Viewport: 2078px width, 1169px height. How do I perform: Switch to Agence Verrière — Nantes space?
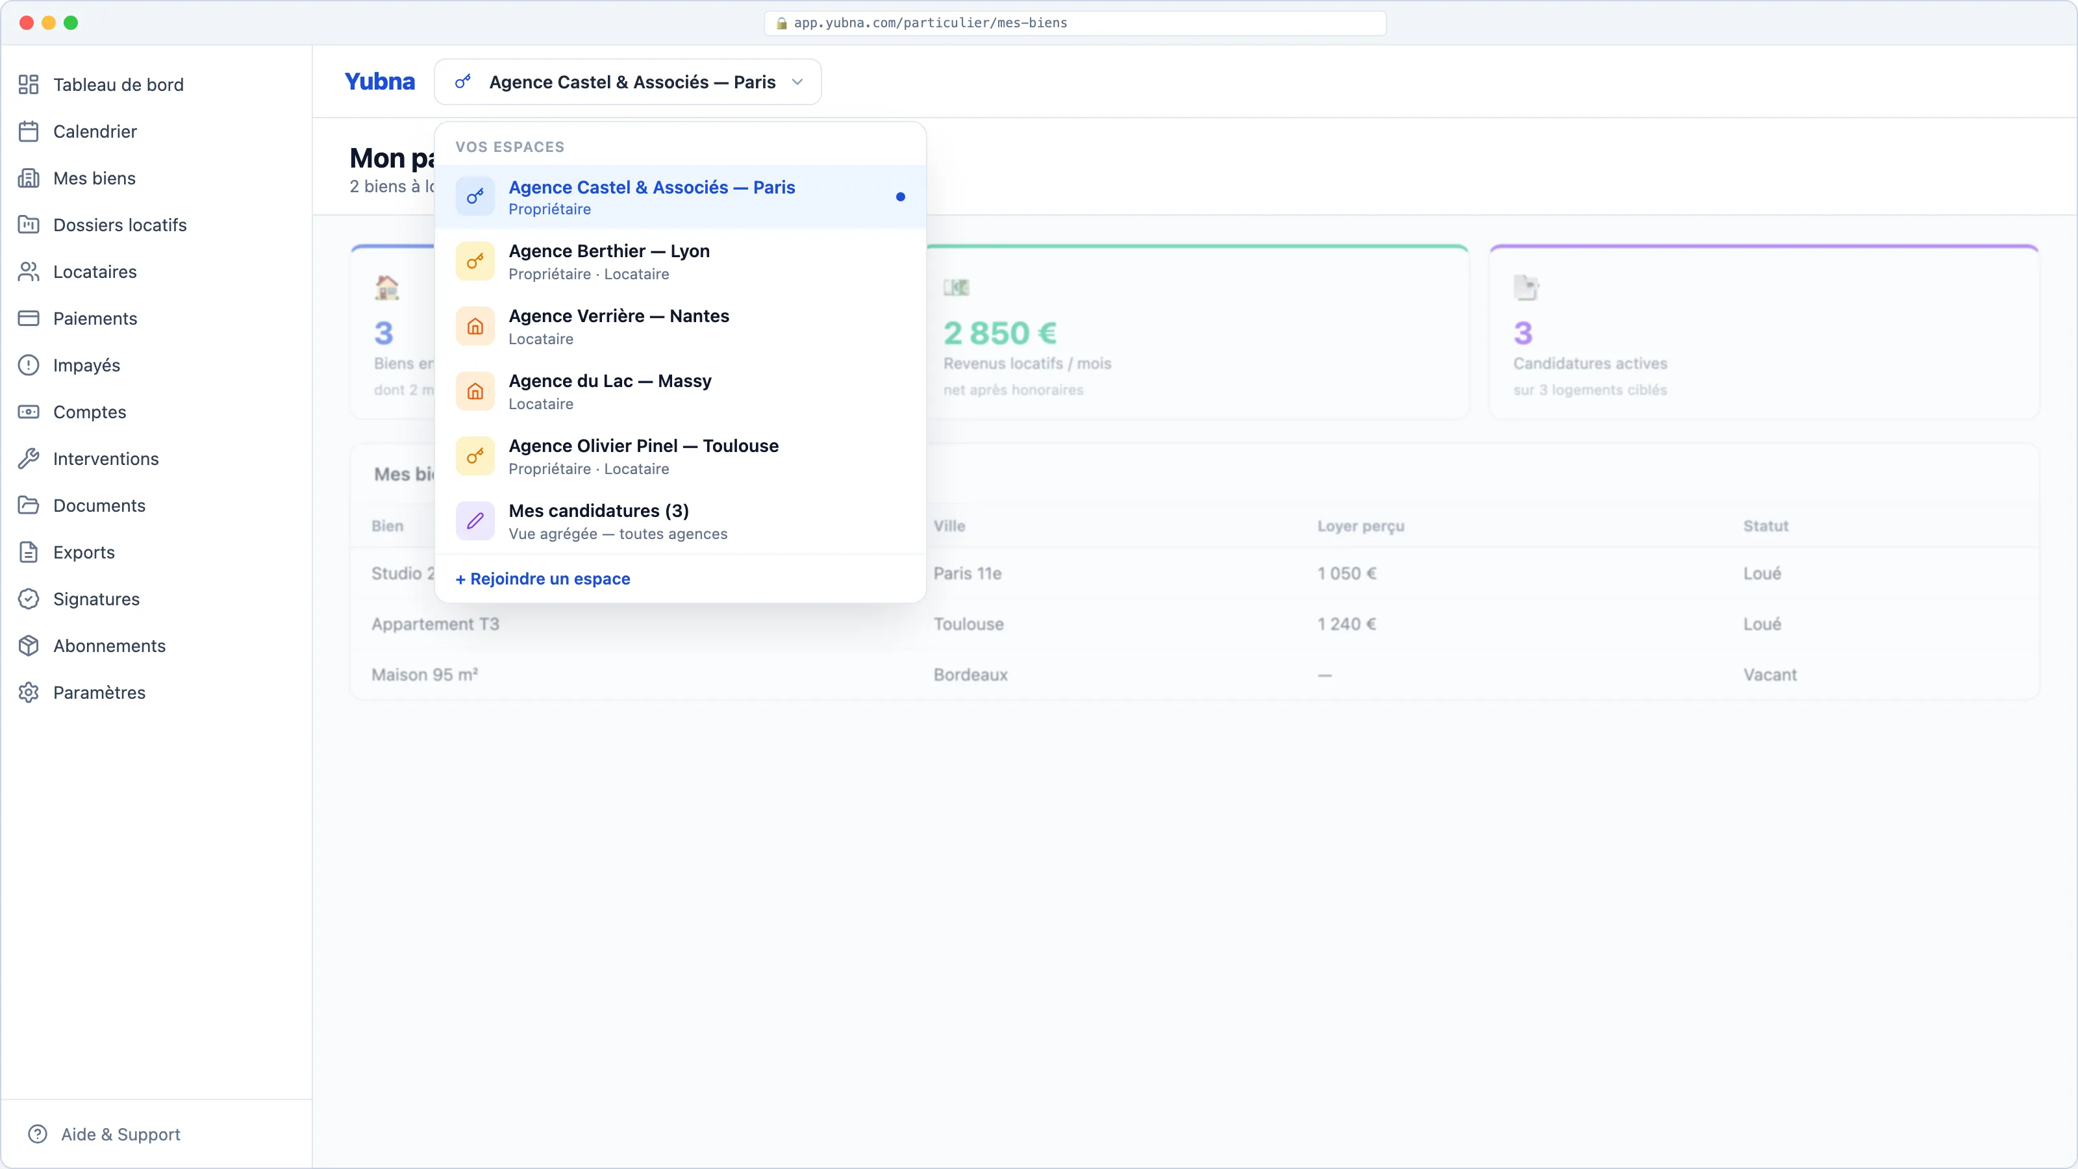pos(680,327)
